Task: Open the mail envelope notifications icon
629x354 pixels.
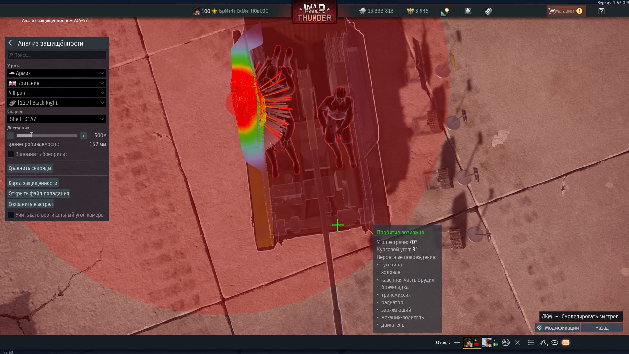Action: pyautogui.click(x=566, y=343)
